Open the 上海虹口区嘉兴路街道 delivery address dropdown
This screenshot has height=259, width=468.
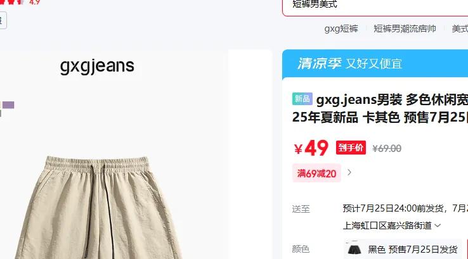tap(392, 225)
